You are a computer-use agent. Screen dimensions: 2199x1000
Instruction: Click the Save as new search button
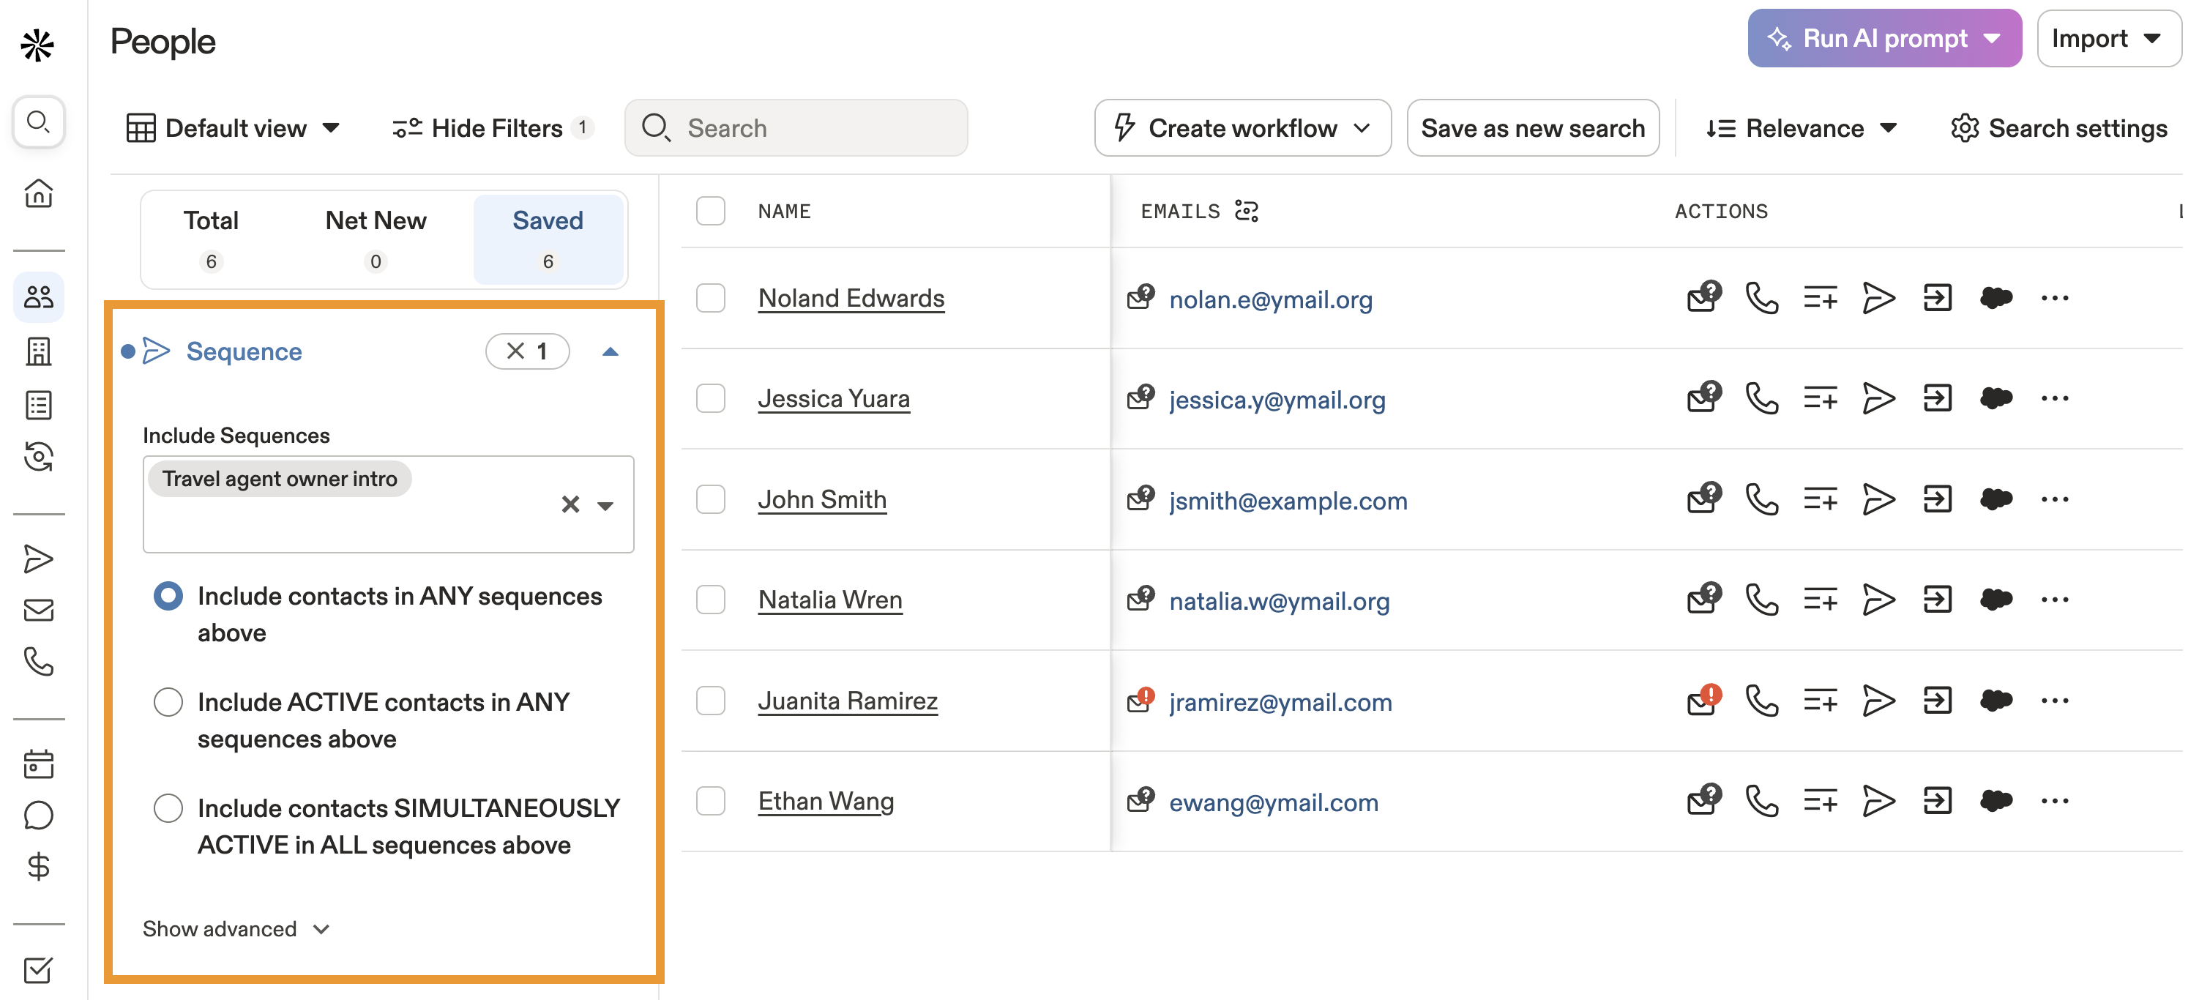pos(1532,127)
